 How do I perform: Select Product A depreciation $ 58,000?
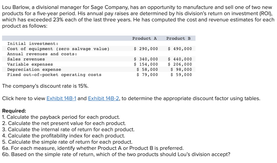147,69
